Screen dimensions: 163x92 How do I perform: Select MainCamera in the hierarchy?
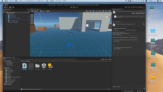12,17
